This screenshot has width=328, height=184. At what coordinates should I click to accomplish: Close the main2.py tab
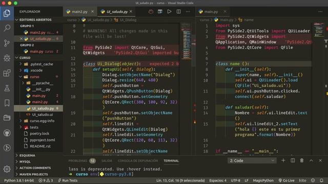92,11
